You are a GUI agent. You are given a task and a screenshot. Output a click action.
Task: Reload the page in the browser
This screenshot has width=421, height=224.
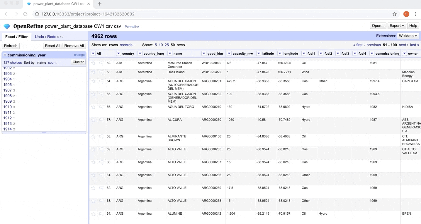pyautogui.click(x=25, y=14)
